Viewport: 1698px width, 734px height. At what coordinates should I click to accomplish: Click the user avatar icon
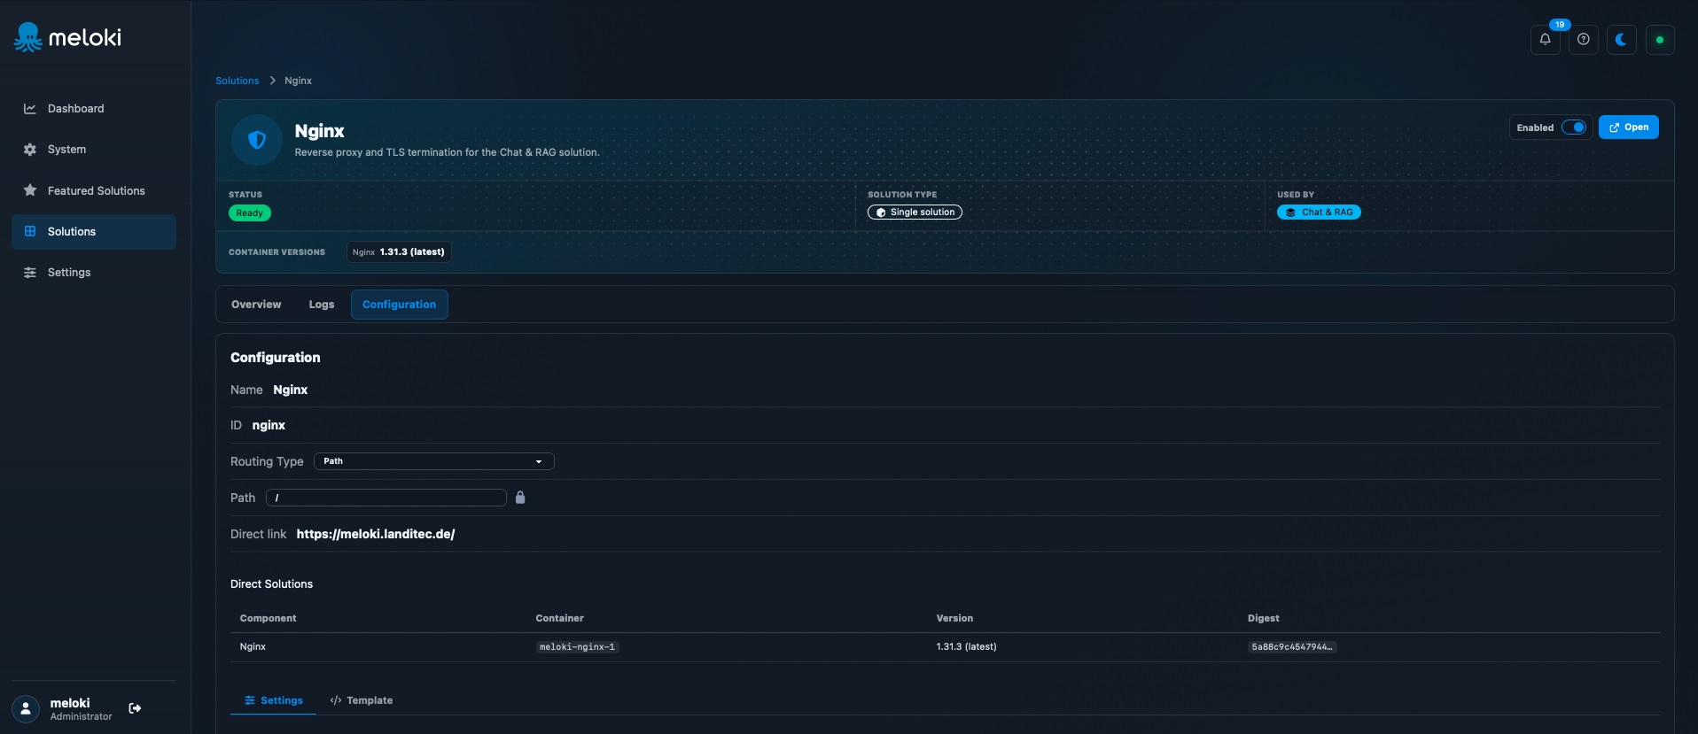coord(26,708)
